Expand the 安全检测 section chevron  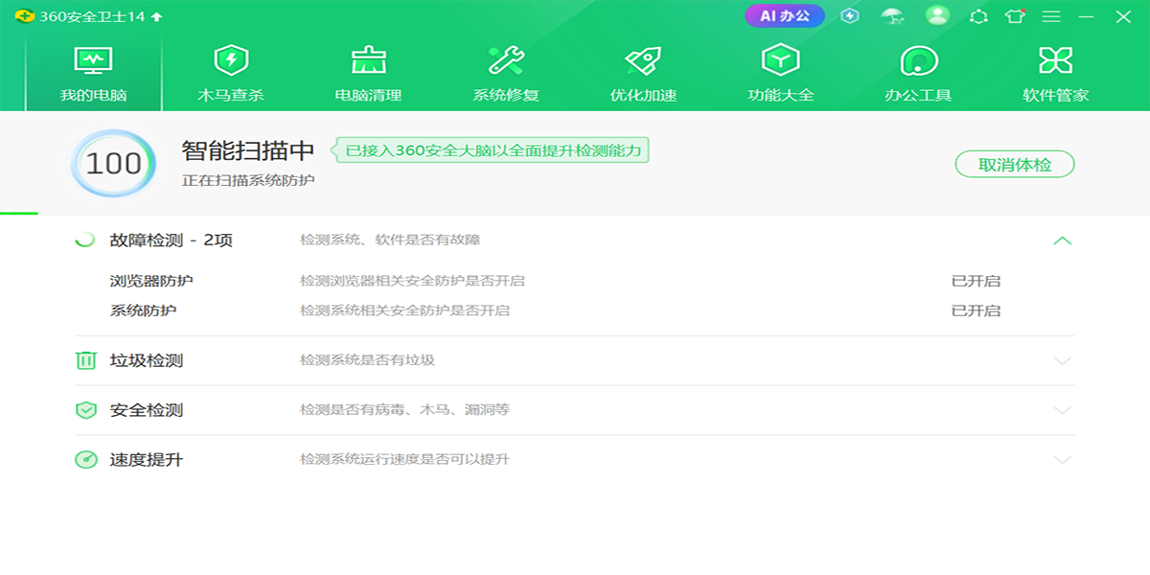pyautogui.click(x=1062, y=410)
